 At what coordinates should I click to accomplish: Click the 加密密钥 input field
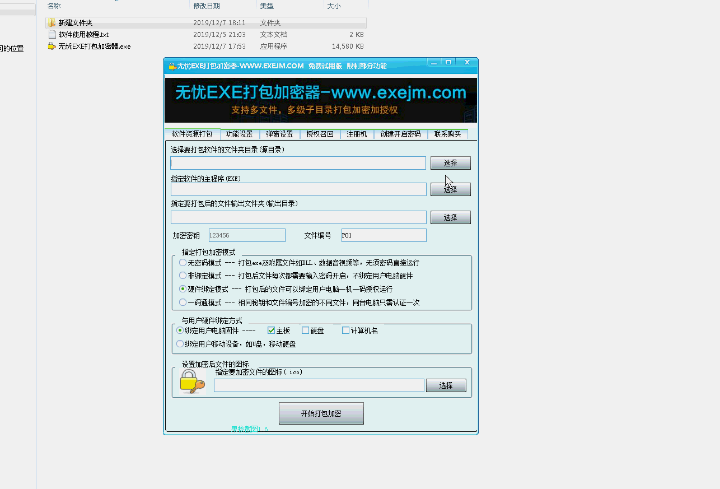point(247,235)
